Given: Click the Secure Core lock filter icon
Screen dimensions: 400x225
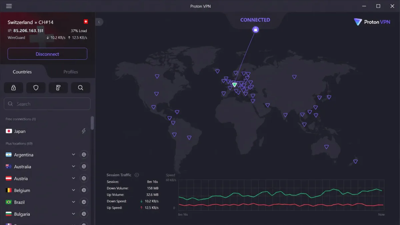Looking at the screenshot, I should coord(14,88).
